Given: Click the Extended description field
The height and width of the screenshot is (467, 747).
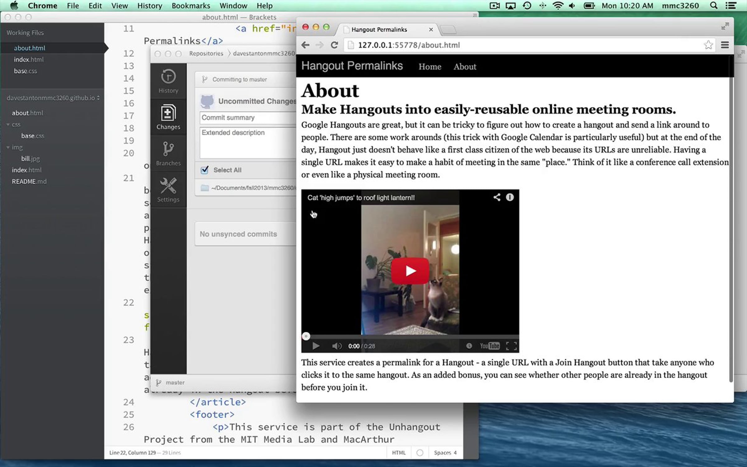Looking at the screenshot, I should [x=248, y=143].
